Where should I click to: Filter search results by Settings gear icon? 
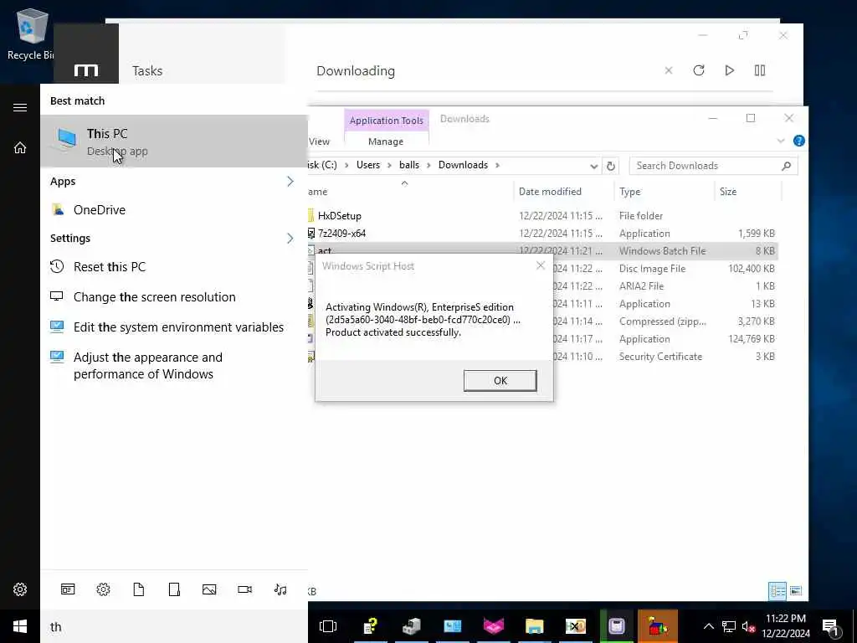click(x=103, y=589)
